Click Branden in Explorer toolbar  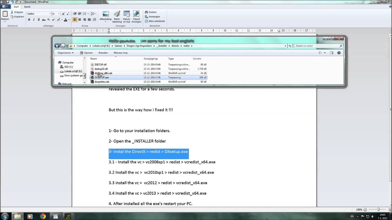[x=103, y=53]
